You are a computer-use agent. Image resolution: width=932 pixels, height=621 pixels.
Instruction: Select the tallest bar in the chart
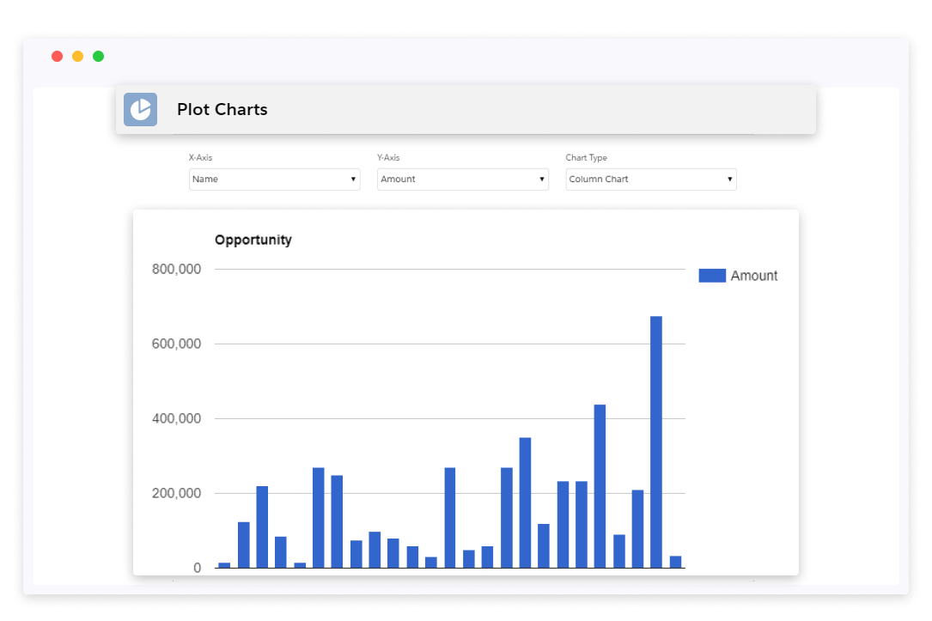(x=656, y=442)
